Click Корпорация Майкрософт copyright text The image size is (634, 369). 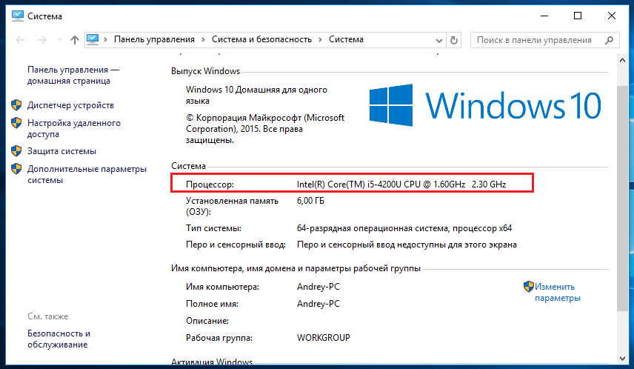point(265,129)
